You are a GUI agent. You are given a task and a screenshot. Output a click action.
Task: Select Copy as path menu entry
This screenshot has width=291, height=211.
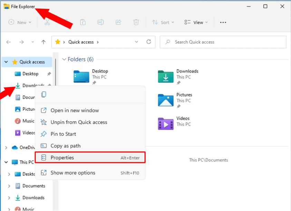point(65,146)
